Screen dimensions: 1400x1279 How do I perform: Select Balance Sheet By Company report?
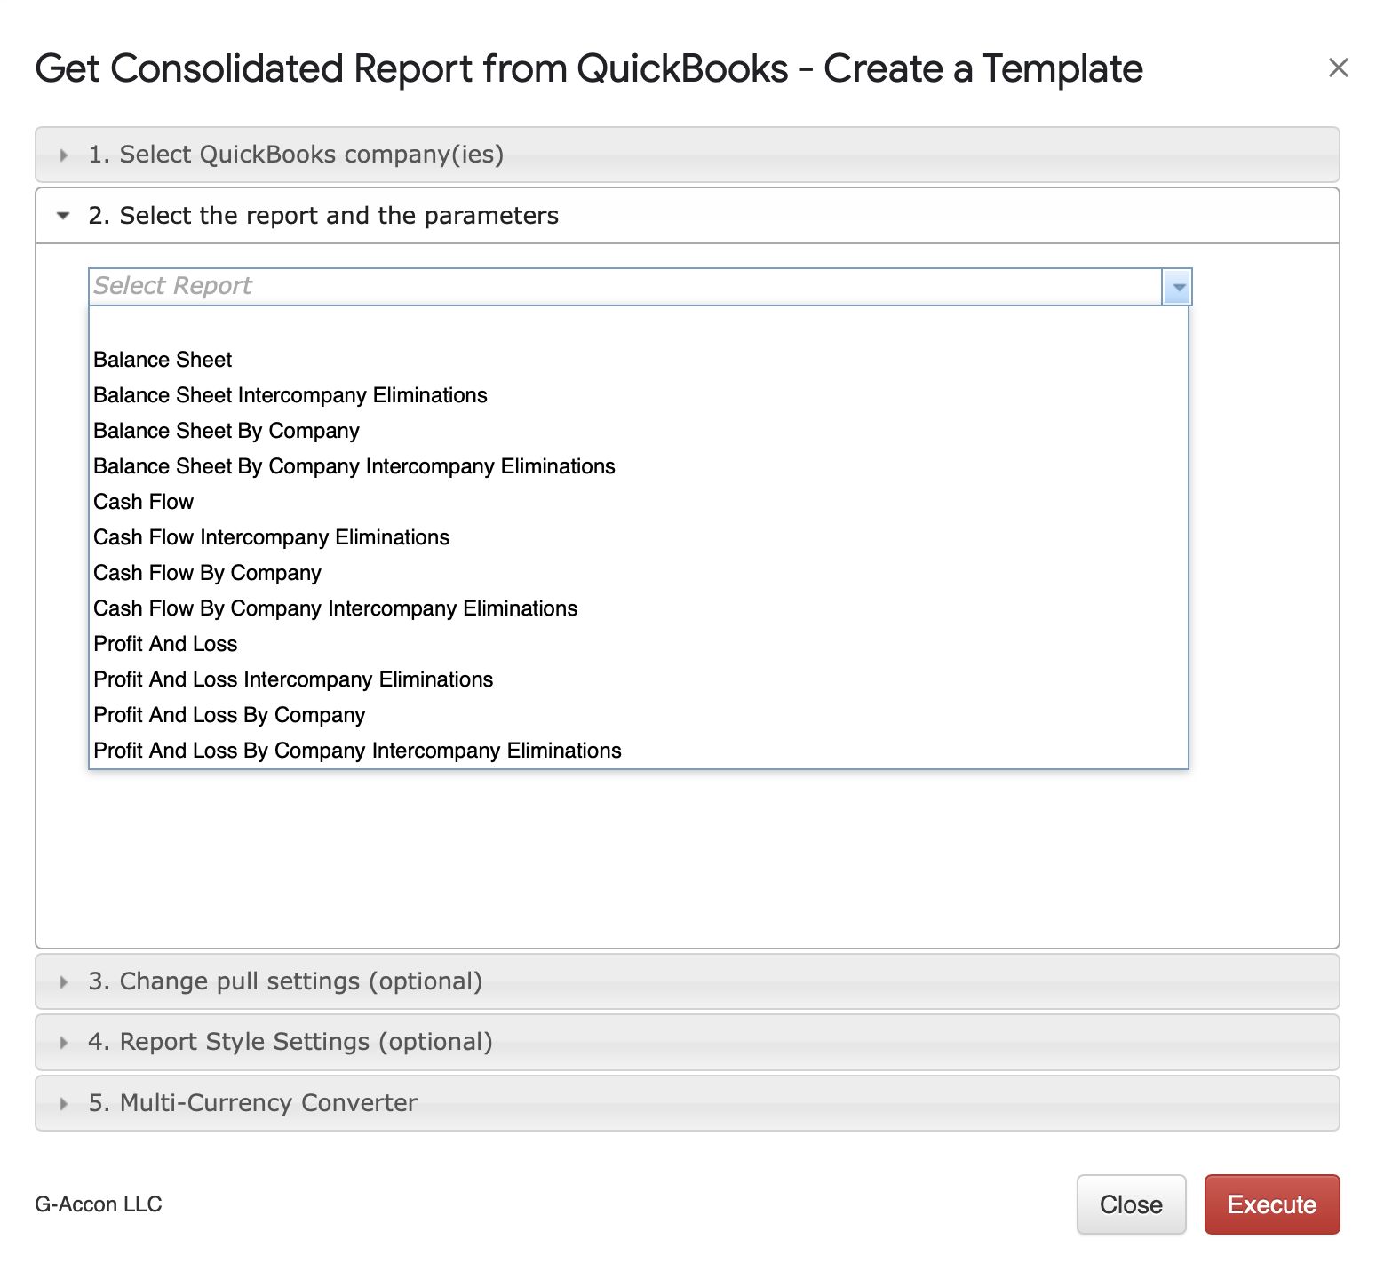pos(638,431)
